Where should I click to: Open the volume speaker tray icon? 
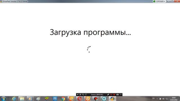163,99
